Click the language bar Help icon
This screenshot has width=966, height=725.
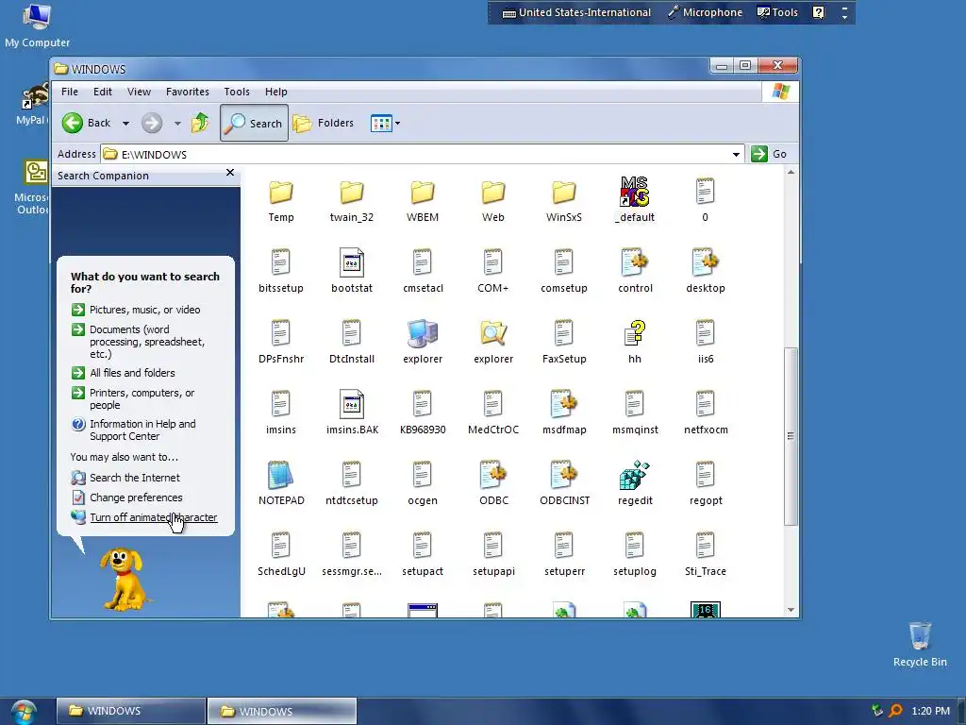pos(818,12)
